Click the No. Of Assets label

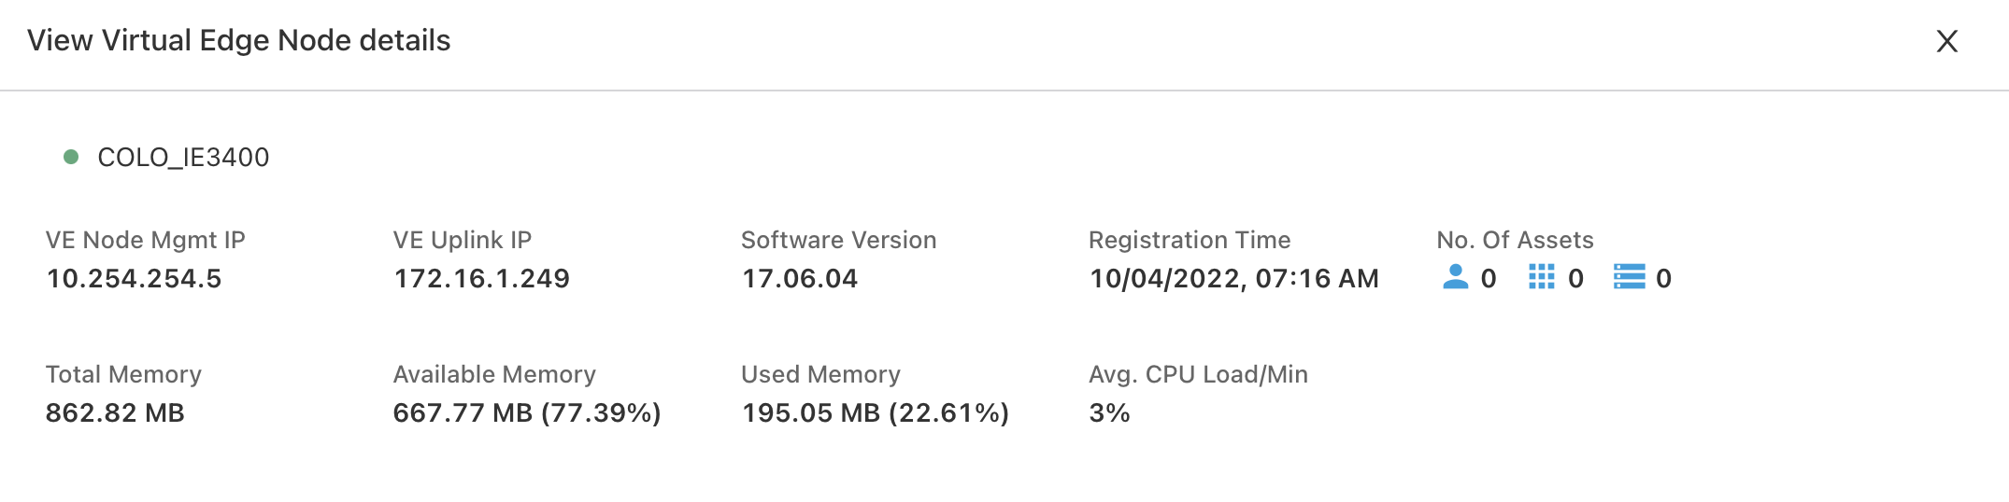pos(1515,240)
